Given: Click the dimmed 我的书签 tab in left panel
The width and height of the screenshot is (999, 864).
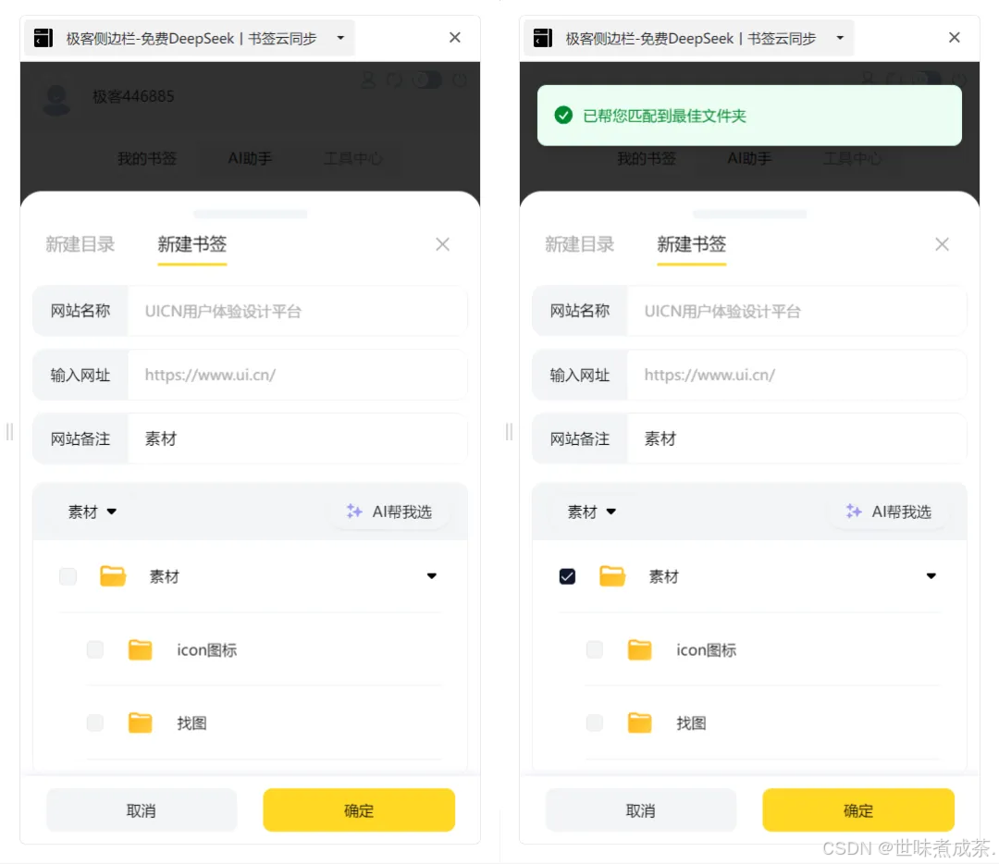Looking at the screenshot, I should 146,158.
